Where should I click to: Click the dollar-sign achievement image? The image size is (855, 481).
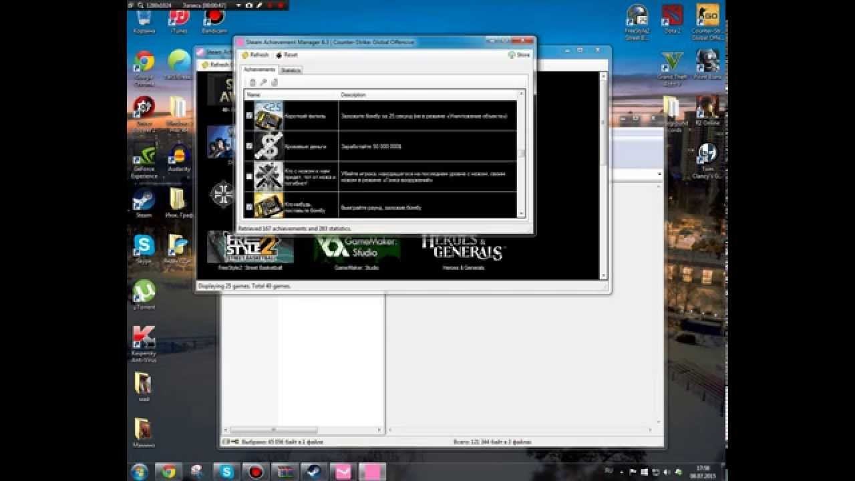click(x=269, y=146)
